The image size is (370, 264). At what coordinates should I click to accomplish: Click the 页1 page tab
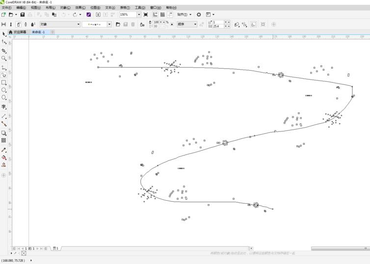[x=55, y=248]
